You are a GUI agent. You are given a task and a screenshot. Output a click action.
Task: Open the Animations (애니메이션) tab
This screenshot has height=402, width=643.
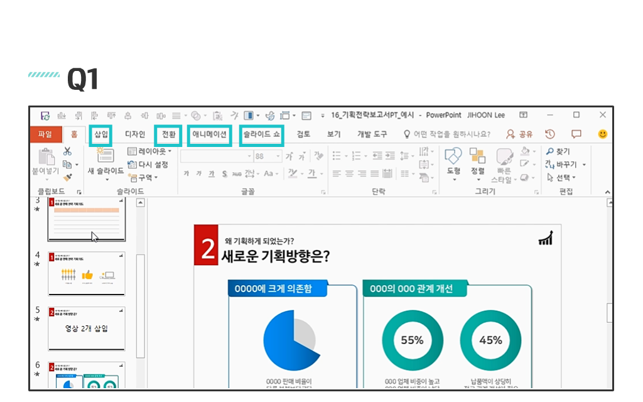pos(210,134)
